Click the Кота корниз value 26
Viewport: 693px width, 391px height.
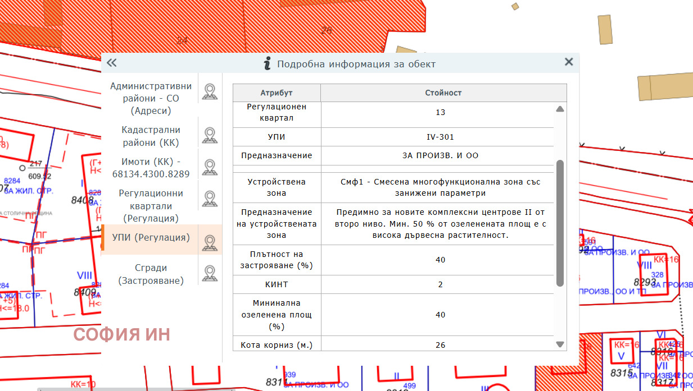[x=440, y=345]
